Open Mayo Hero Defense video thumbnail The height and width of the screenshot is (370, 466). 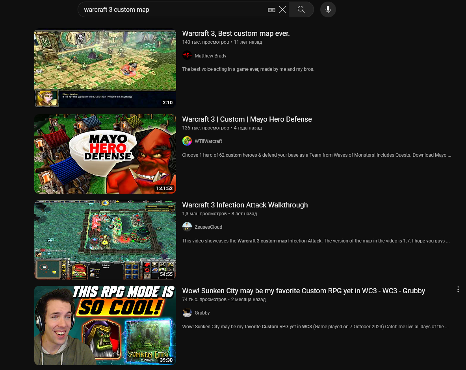coord(105,154)
